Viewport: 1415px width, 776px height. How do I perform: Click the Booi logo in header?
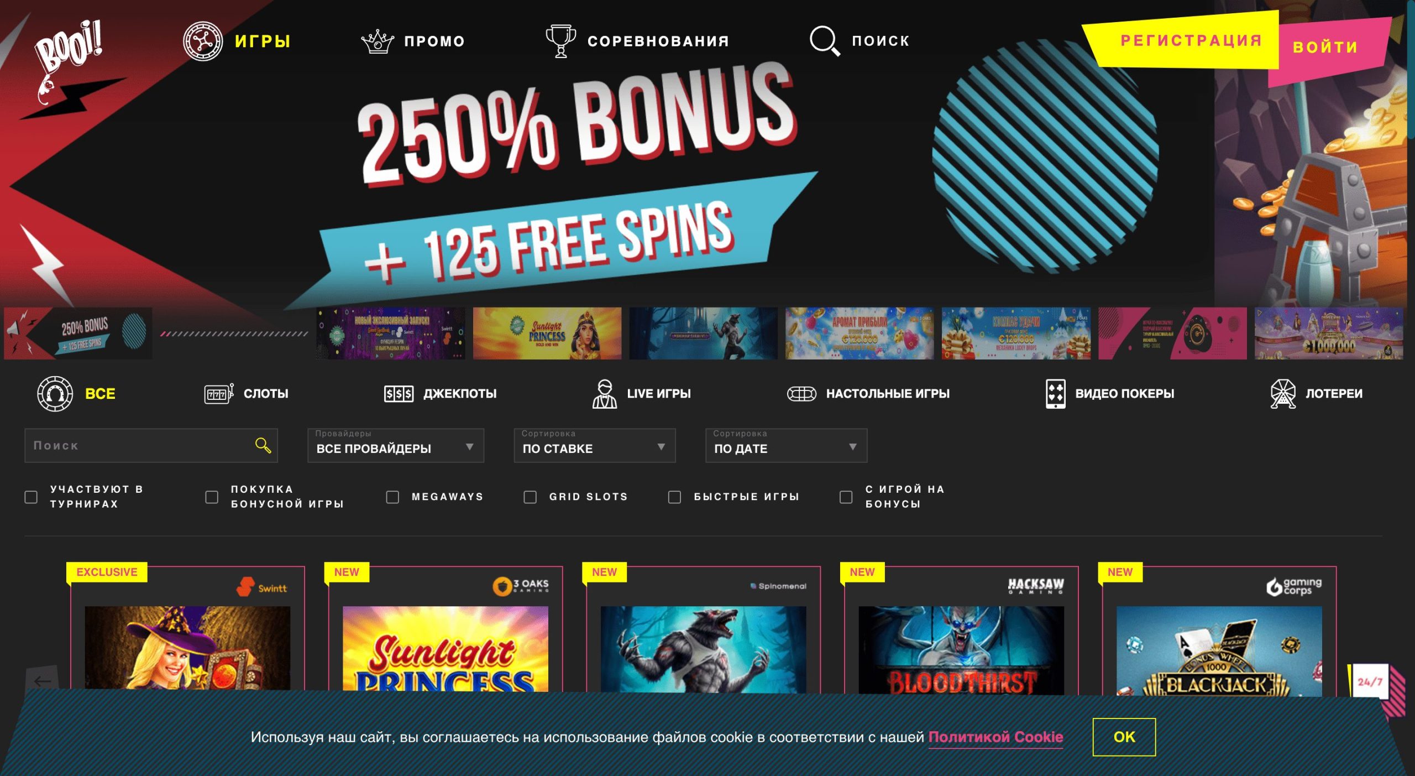coord(69,61)
